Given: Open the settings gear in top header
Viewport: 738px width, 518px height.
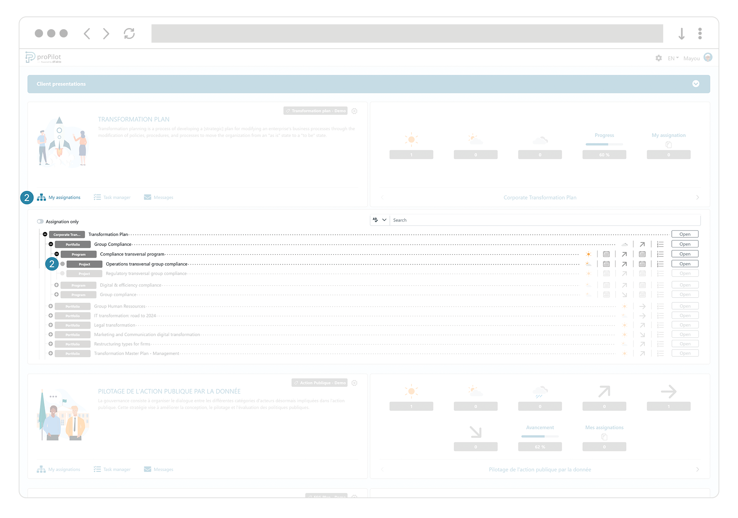Looking at the screenshot, I should (x=658, y=58).
